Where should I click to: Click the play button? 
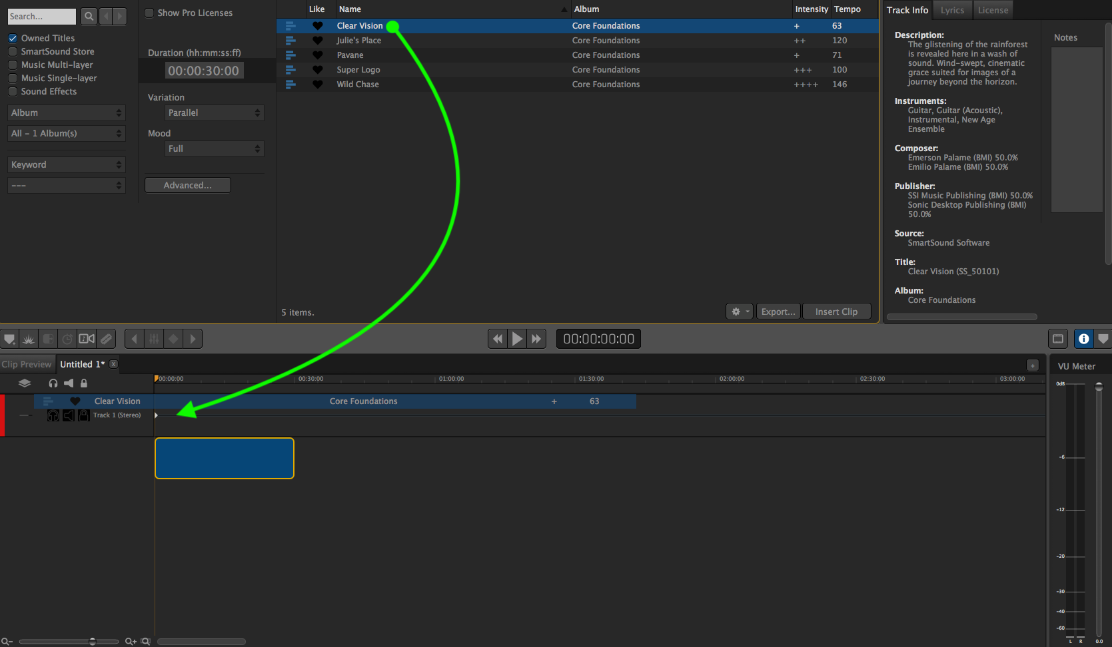tap(517, 339)
